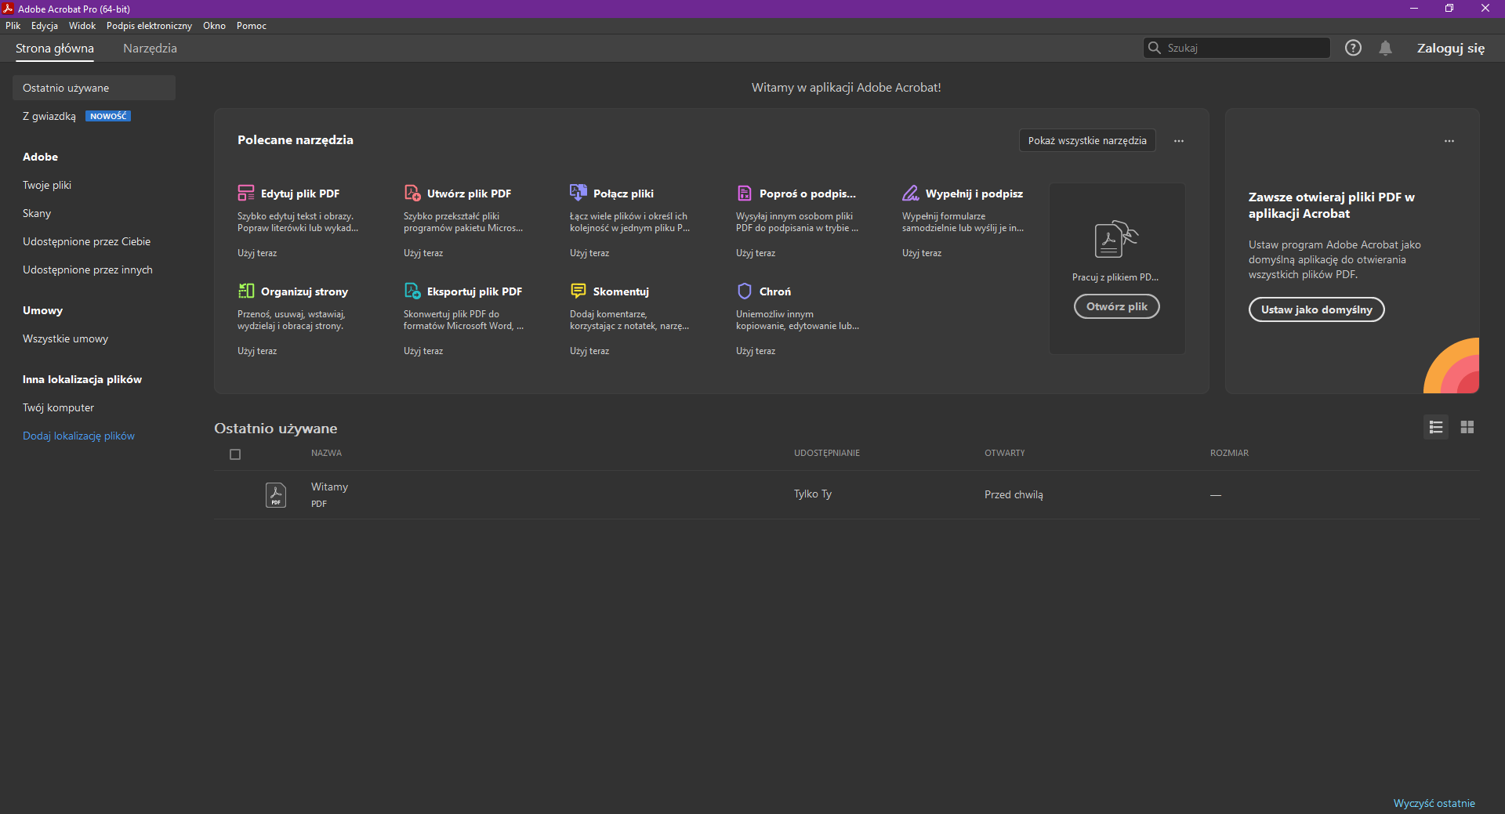
Task: Select the Strona główna tab
Action: 55,48
